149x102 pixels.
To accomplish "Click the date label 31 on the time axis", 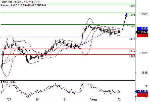I will click(65, 100).
